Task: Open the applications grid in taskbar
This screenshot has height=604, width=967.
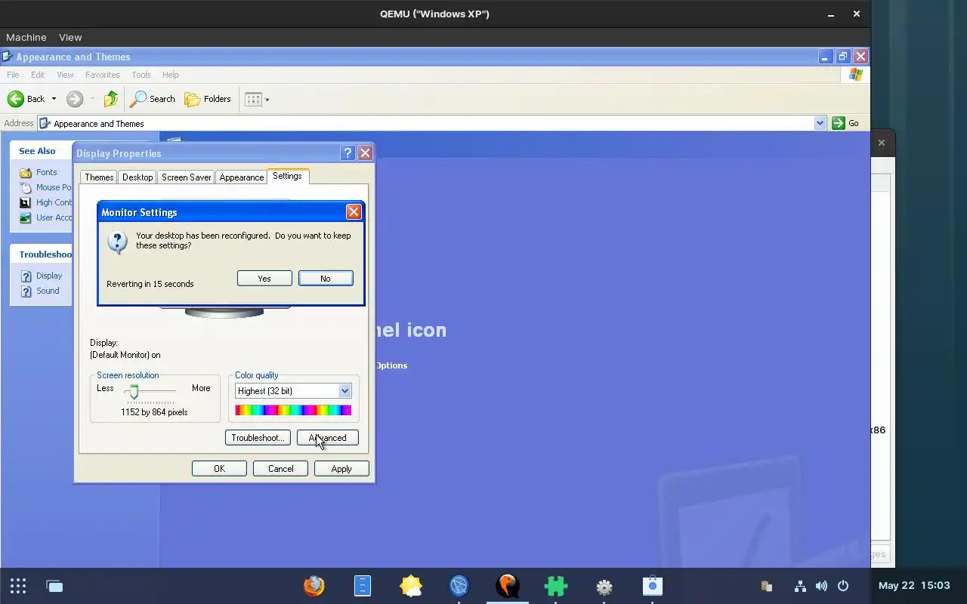Action: click(x=18, y=586)
